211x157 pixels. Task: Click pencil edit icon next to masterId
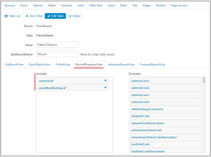(x=52, y=81)
